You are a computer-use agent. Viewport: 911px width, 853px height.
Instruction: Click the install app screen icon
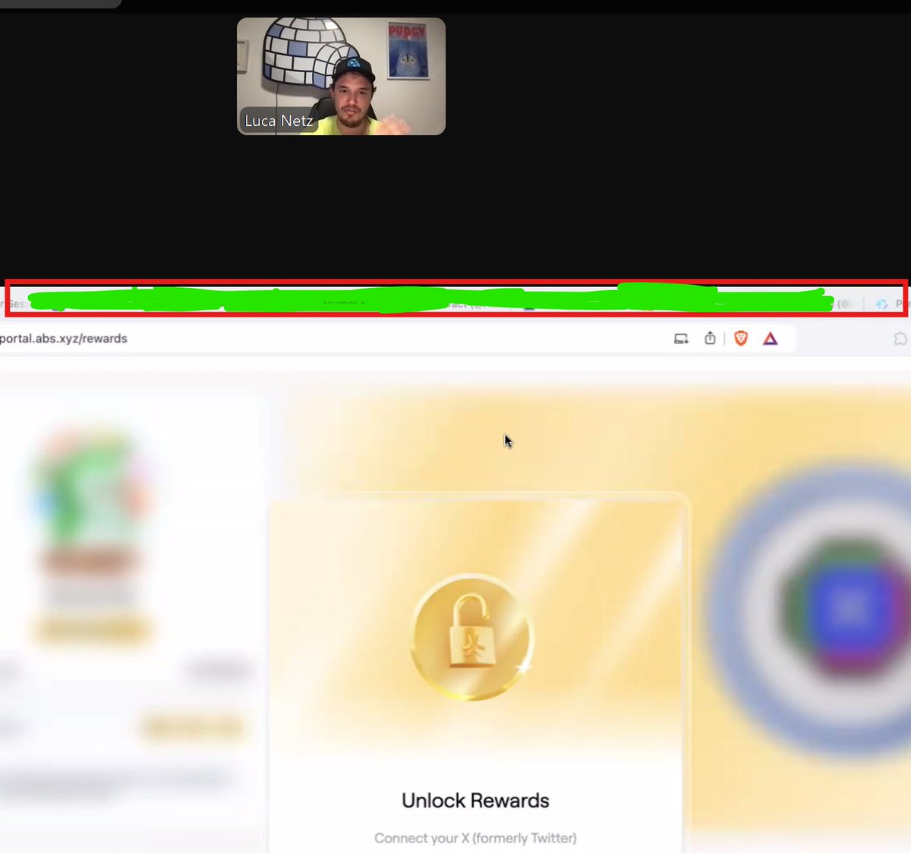(681, 339)
